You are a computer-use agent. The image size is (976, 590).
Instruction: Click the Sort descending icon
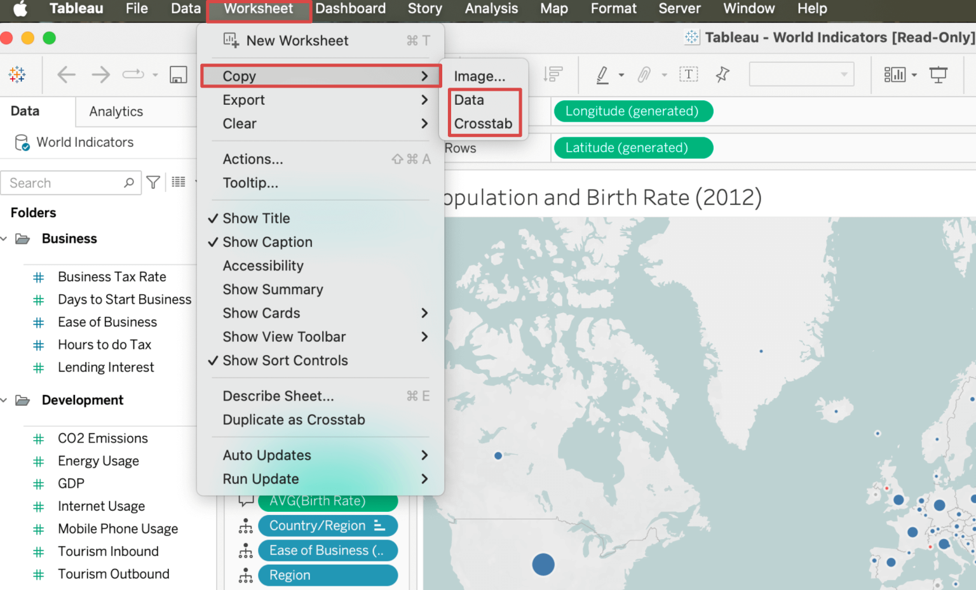tap(553, 74)
